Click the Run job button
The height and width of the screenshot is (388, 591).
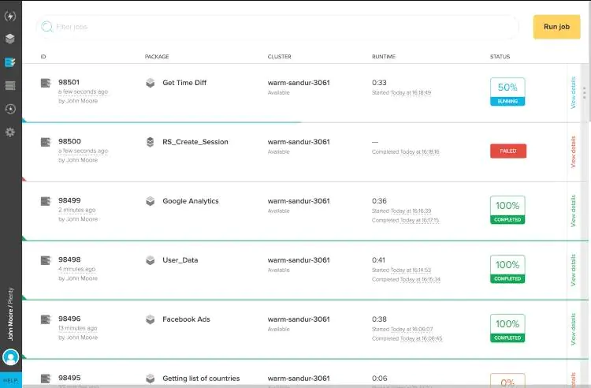(x=556, y=27)
